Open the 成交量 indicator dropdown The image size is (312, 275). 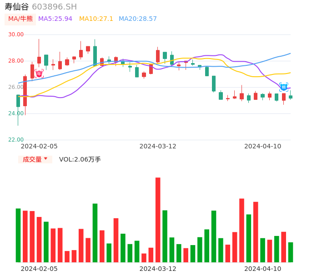(35, 159)
